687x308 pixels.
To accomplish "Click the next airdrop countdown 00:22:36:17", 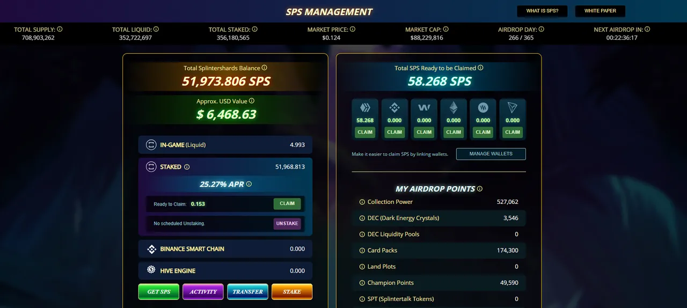I will [x=622, y=38].
